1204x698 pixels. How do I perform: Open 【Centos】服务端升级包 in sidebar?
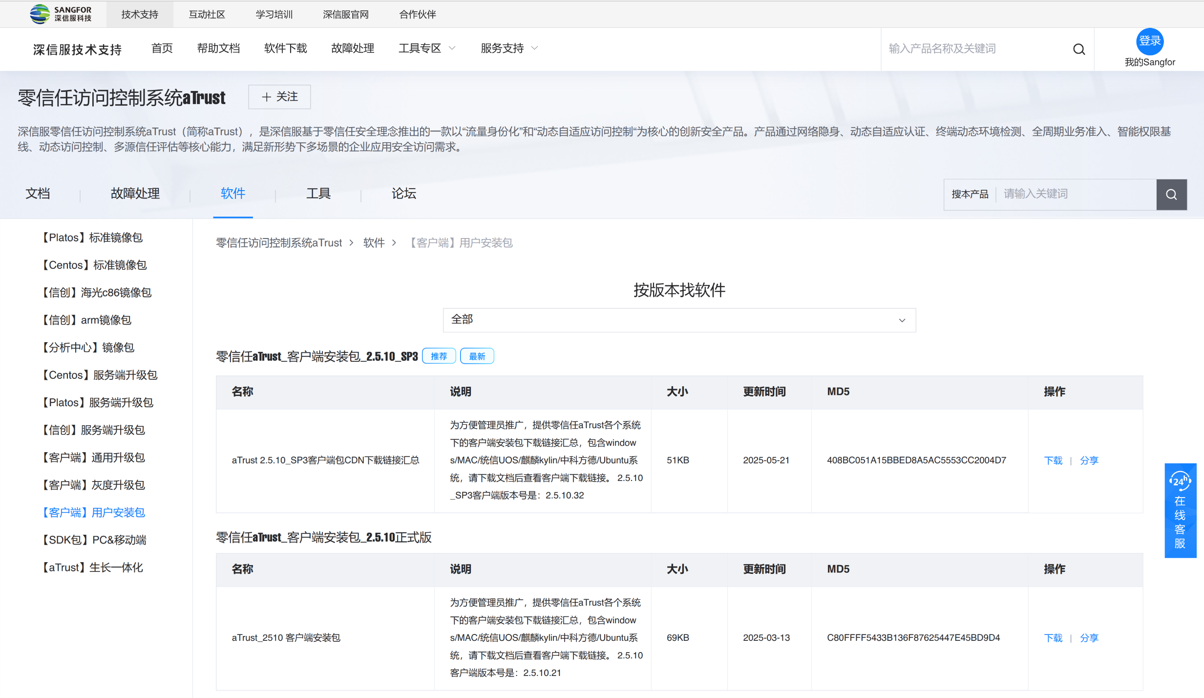(98, 375)
